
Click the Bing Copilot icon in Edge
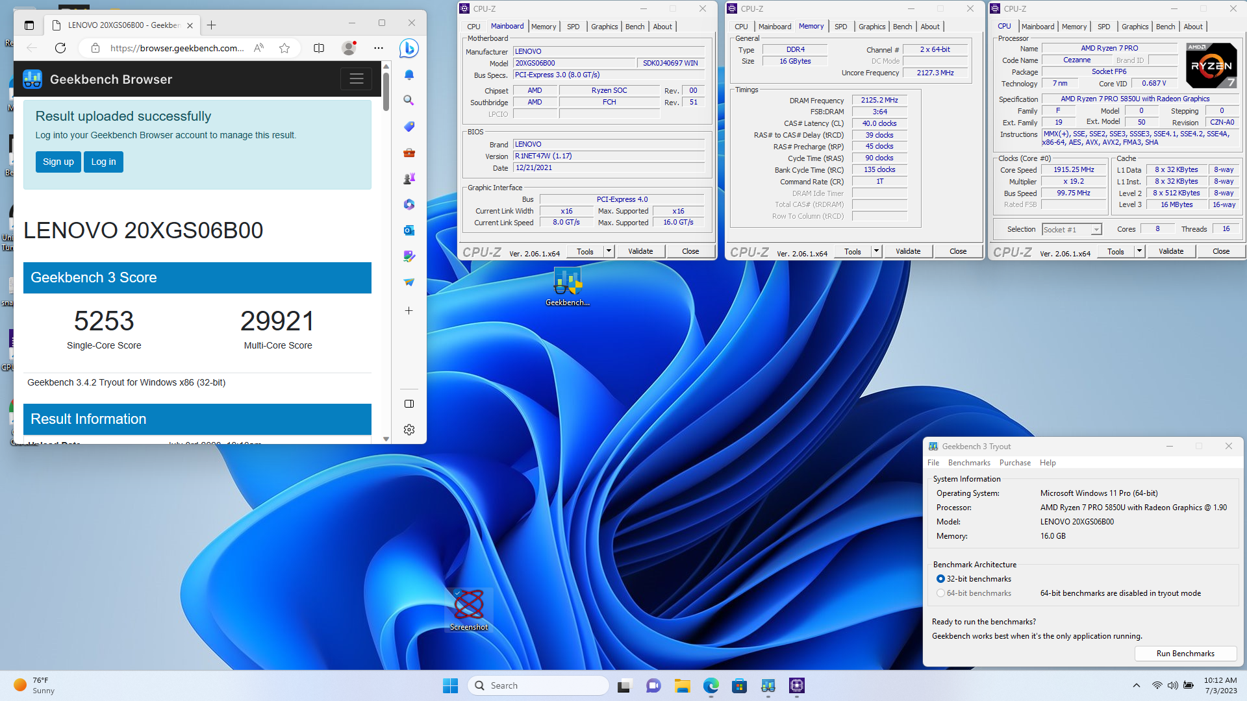coord(409,48)
